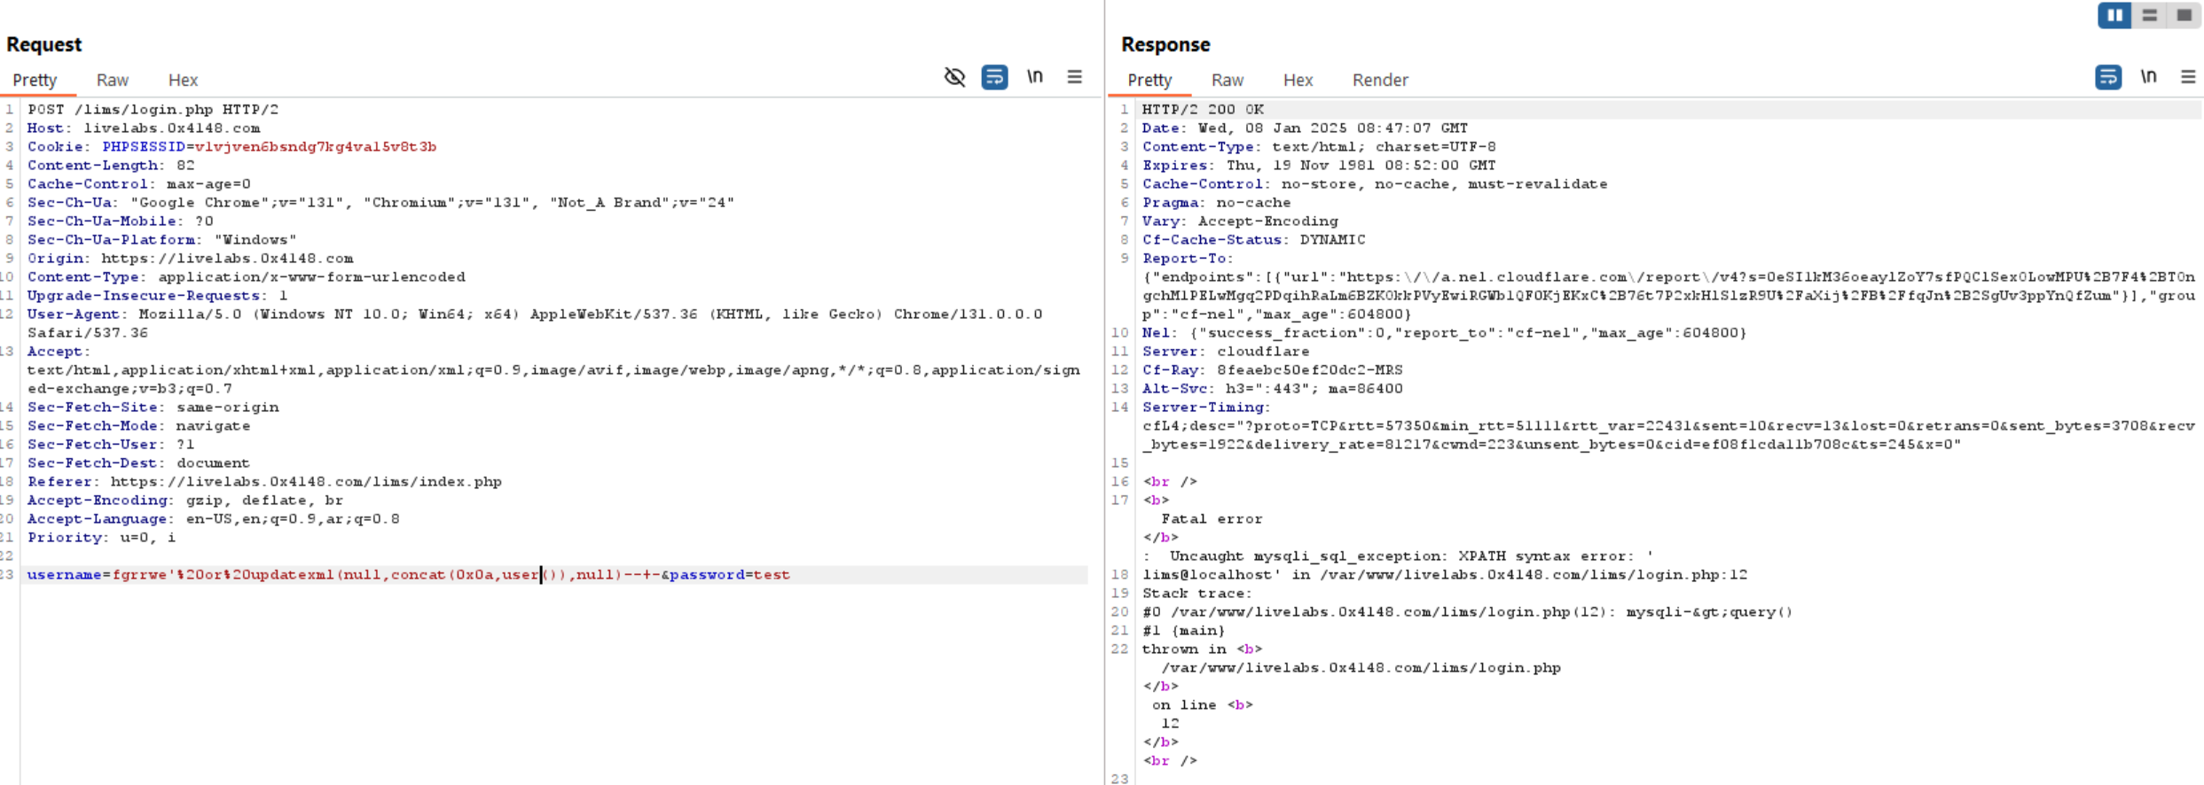Click PHPSESSID cookie value

pos(316,147)
